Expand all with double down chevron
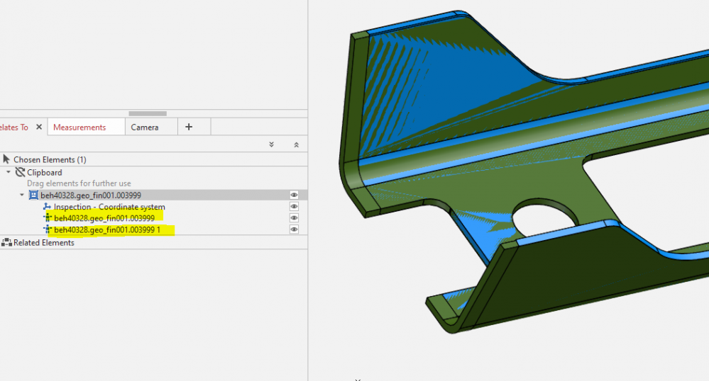The width and height of the screenshot is (709, 381). [x=271, y=144]
